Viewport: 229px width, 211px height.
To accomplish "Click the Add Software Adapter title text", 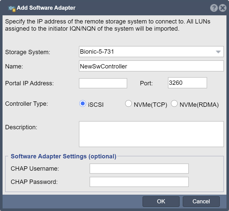I will (x=46, y=8).
